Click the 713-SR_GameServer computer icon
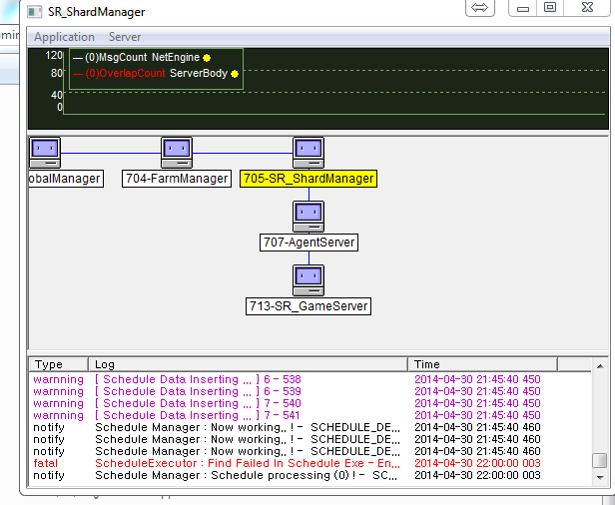The image size is (615, 505). [x=308, y=280]
